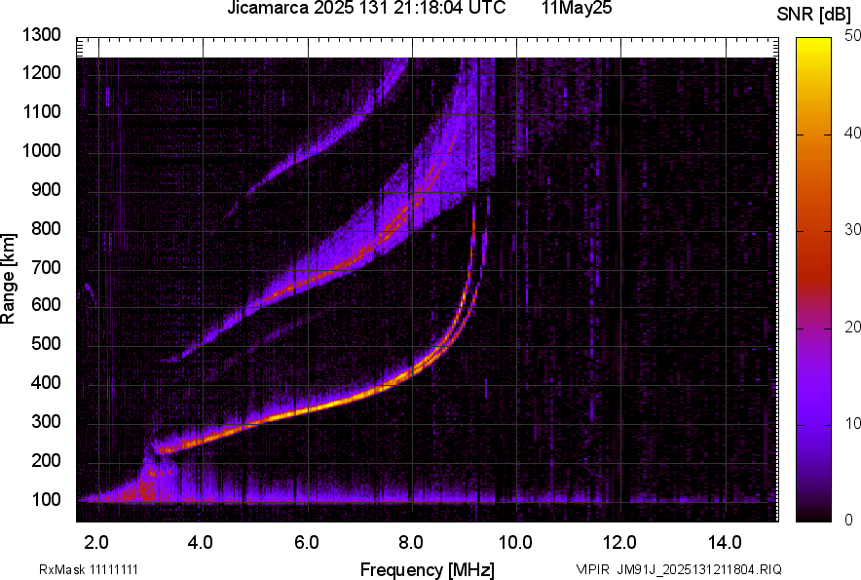Viewport: 861px width, 580px height.
Task: Click the bright F-layer trace near 6 MHz
Action: pyautogui.click(x=308, y=410)
